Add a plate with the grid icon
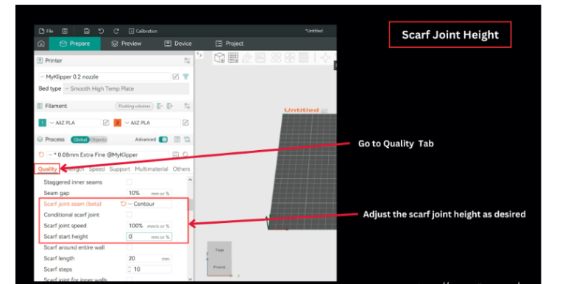Image resolution: width=565 pixels, height=284 pixels. 233,57
